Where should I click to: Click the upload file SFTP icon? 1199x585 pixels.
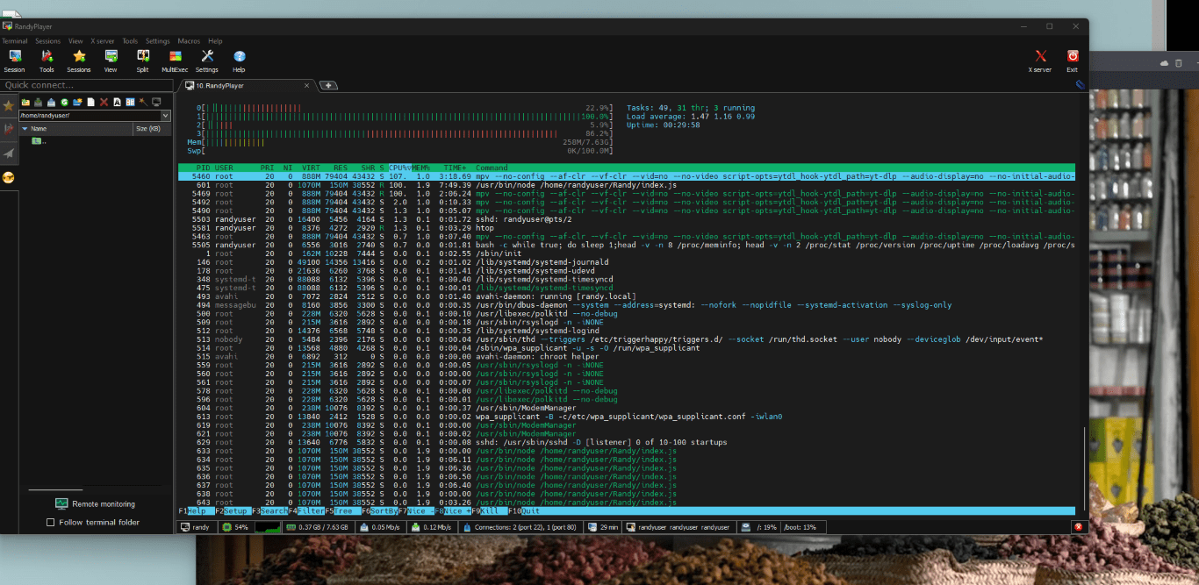click(x=52, y=102)
